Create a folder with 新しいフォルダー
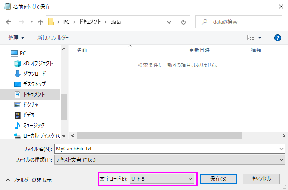Screen dimensions: 288x190 click(53, 38)
